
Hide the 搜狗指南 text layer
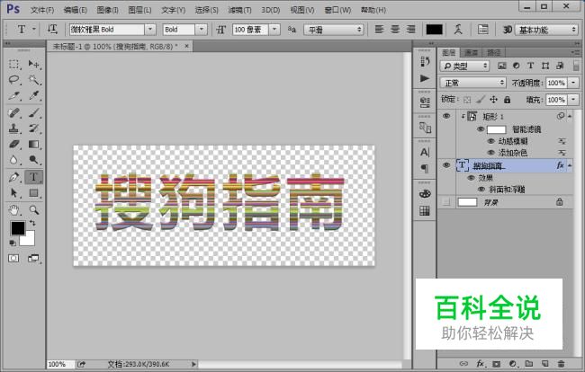446,165
